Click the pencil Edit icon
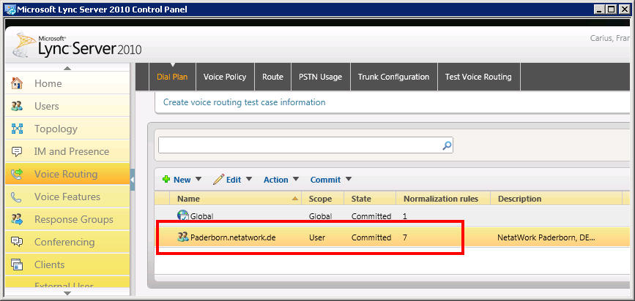This screenshot has height=301, width=635. pyautogui.click(x=218, y=179)
